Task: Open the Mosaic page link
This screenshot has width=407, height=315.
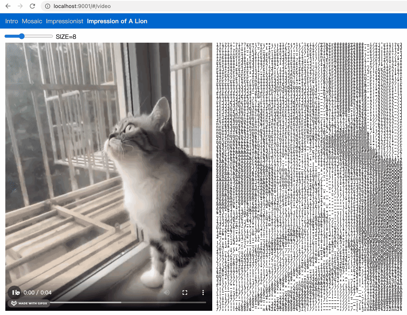Action: (32, 21)
